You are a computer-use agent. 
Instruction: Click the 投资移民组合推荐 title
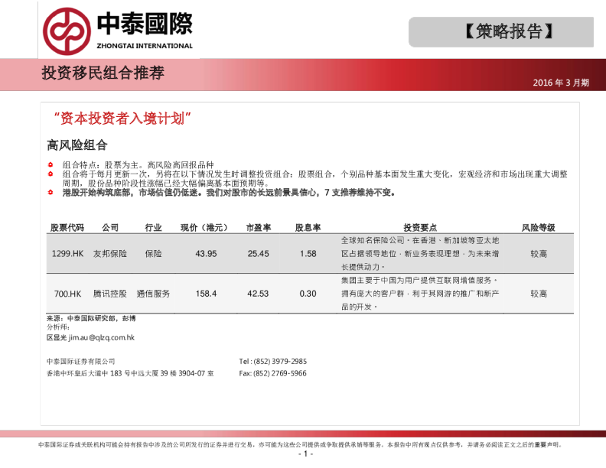click(x=103, y=73)
